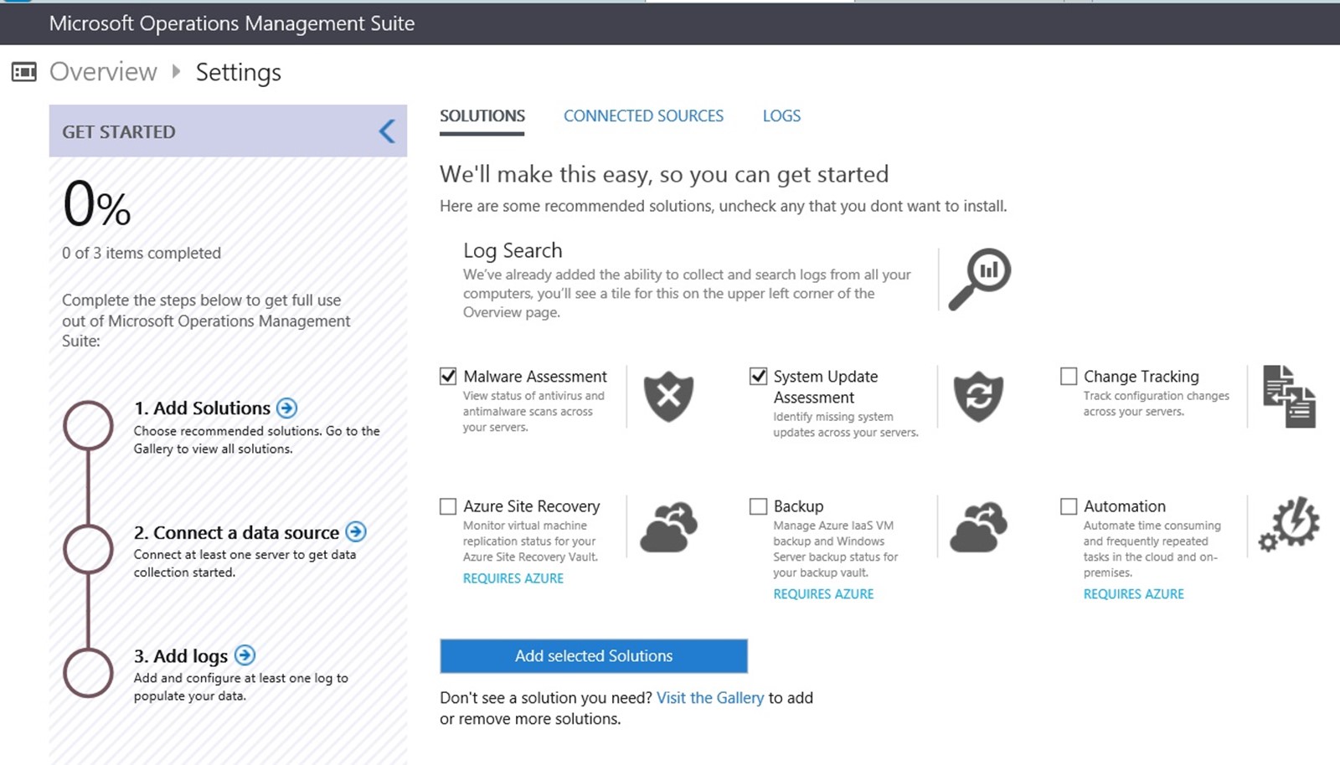This screenshot has height=765, width=1340.
Task: Follow the Visit the Gallery link
Action: (x=710, y=698)
